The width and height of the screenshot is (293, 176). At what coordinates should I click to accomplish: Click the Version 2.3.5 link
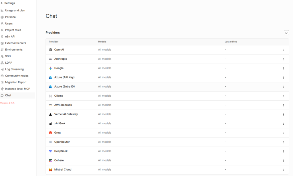(x=7, y=103)
